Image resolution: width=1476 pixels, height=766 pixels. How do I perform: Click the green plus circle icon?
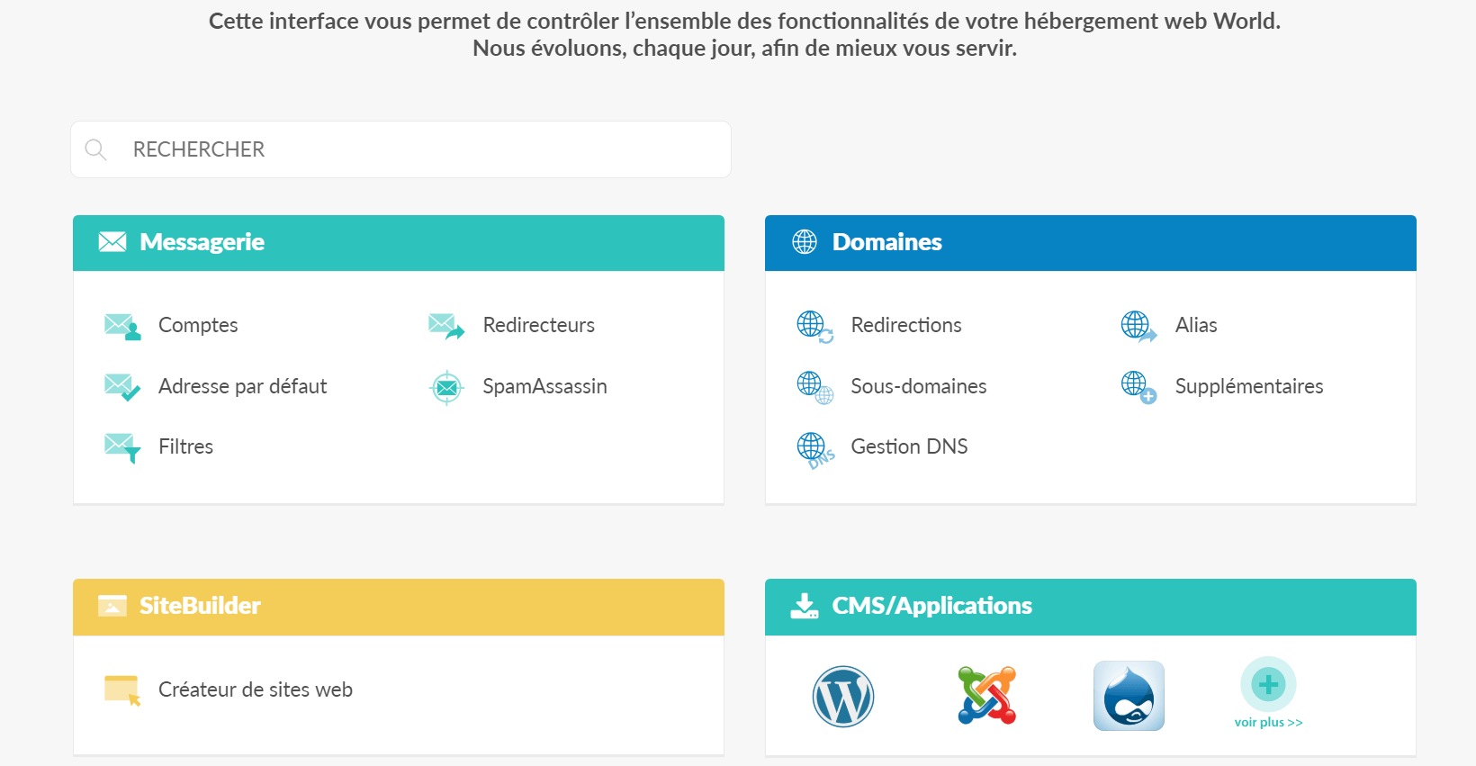[1268, 684]
